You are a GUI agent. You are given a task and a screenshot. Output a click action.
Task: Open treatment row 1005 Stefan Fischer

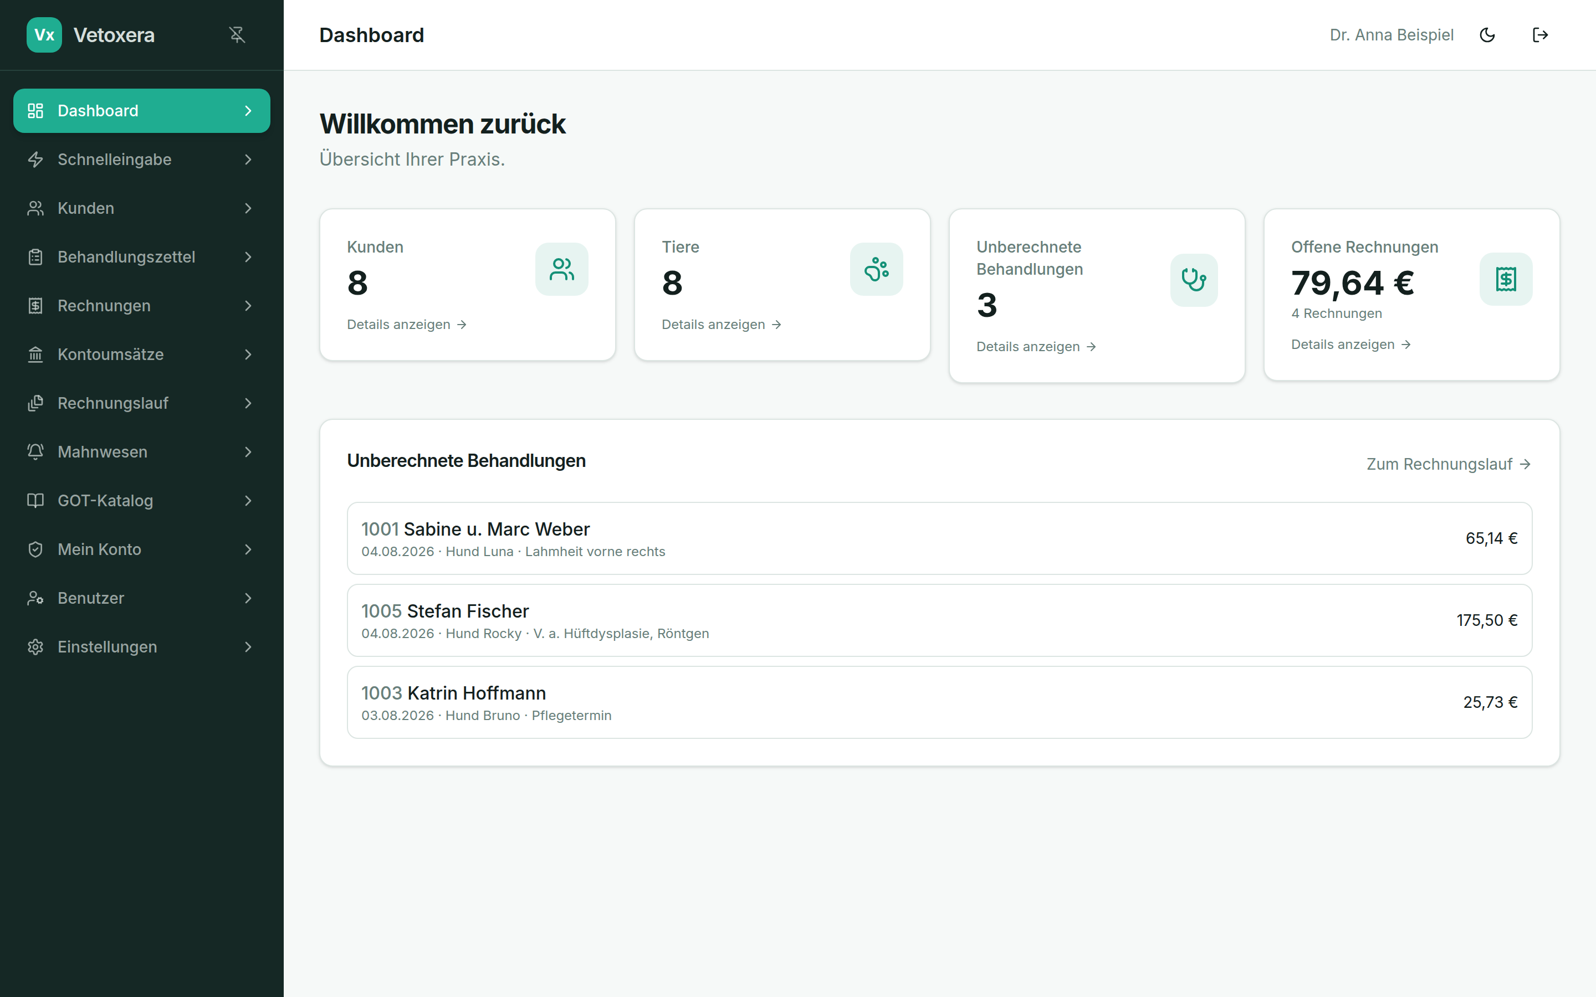(x=939, y=620)
